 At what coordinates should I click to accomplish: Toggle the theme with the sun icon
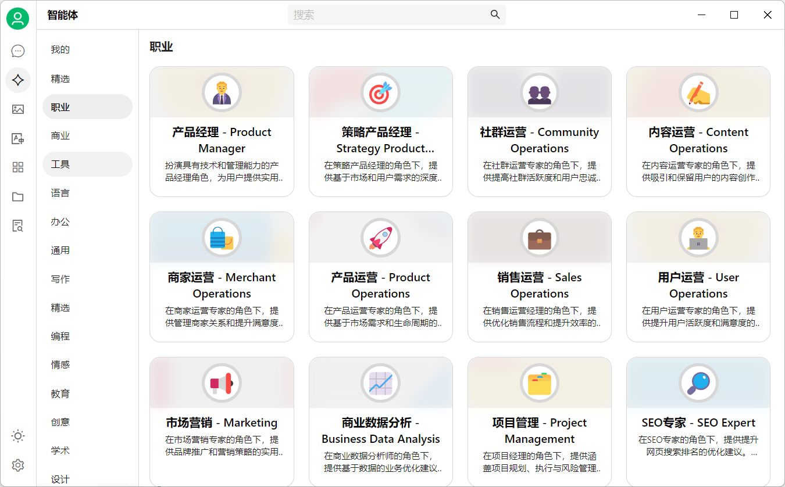[x=17, y=436]
